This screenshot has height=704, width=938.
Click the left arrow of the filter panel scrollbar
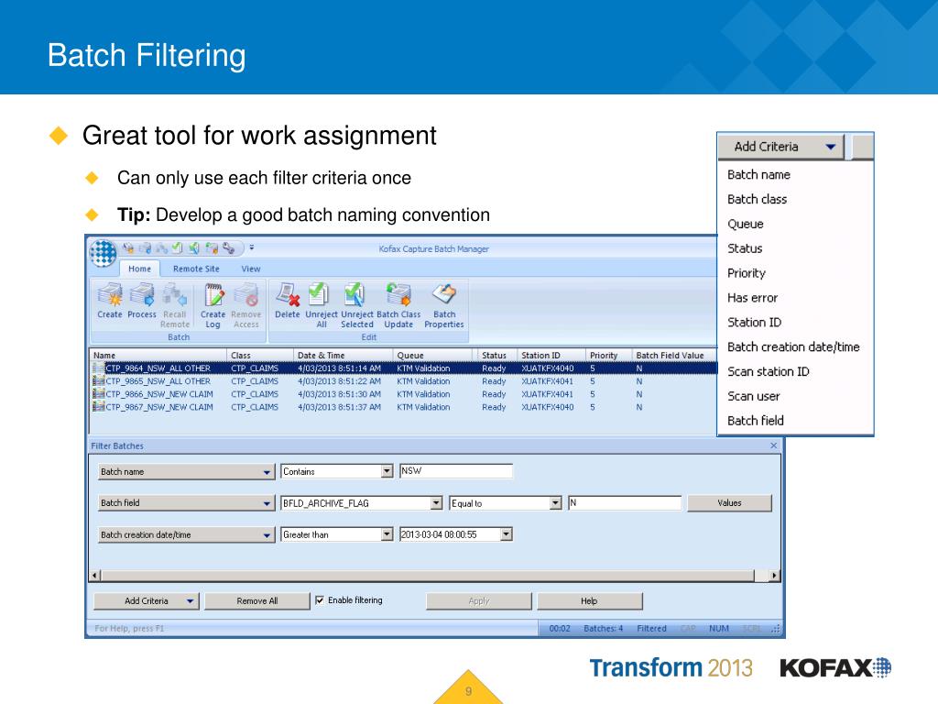(94, 576)
